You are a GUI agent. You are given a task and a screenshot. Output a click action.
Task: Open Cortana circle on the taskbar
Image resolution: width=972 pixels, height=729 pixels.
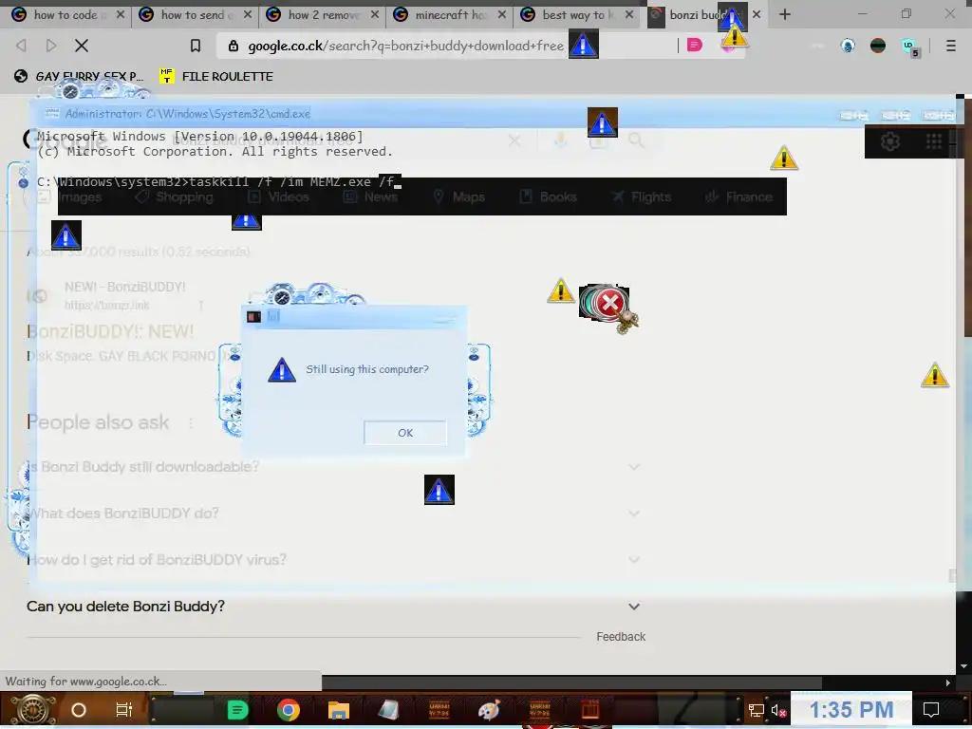79,710
